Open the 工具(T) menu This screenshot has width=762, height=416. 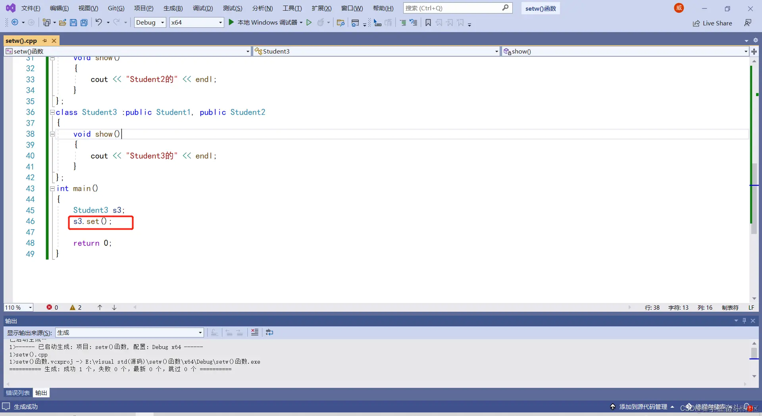click(292, 8)
